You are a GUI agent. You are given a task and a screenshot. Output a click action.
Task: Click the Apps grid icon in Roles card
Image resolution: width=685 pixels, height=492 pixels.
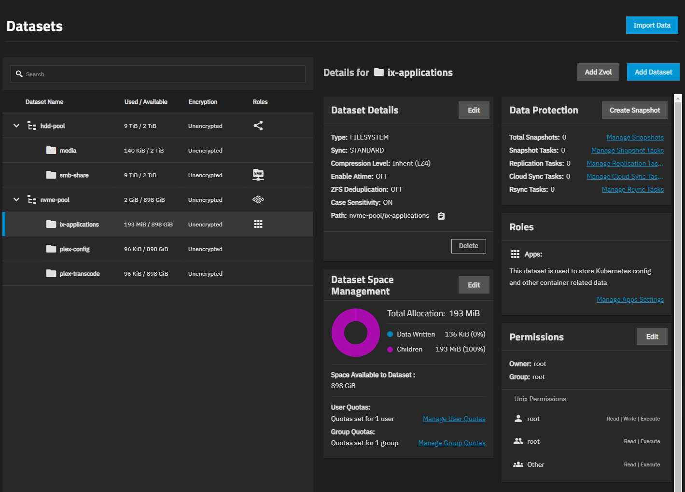[x=515, y=254]
